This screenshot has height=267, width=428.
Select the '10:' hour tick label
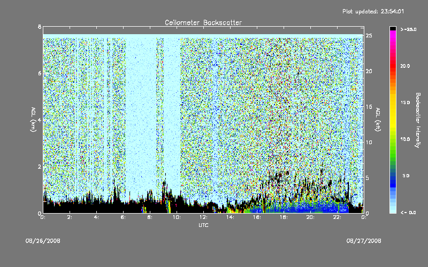(177, 217)
